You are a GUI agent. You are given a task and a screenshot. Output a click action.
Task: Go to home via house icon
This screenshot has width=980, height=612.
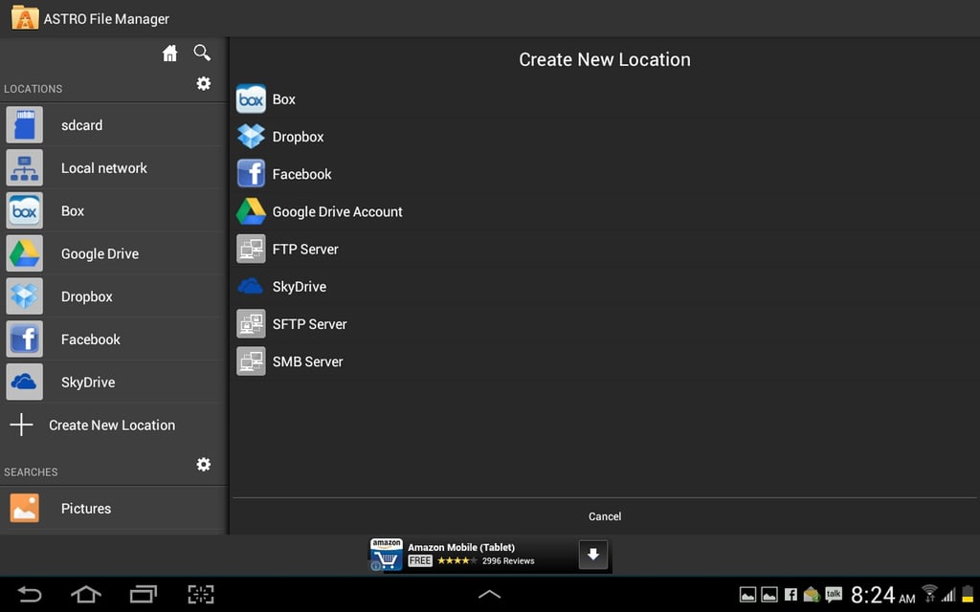pos(169,54)
